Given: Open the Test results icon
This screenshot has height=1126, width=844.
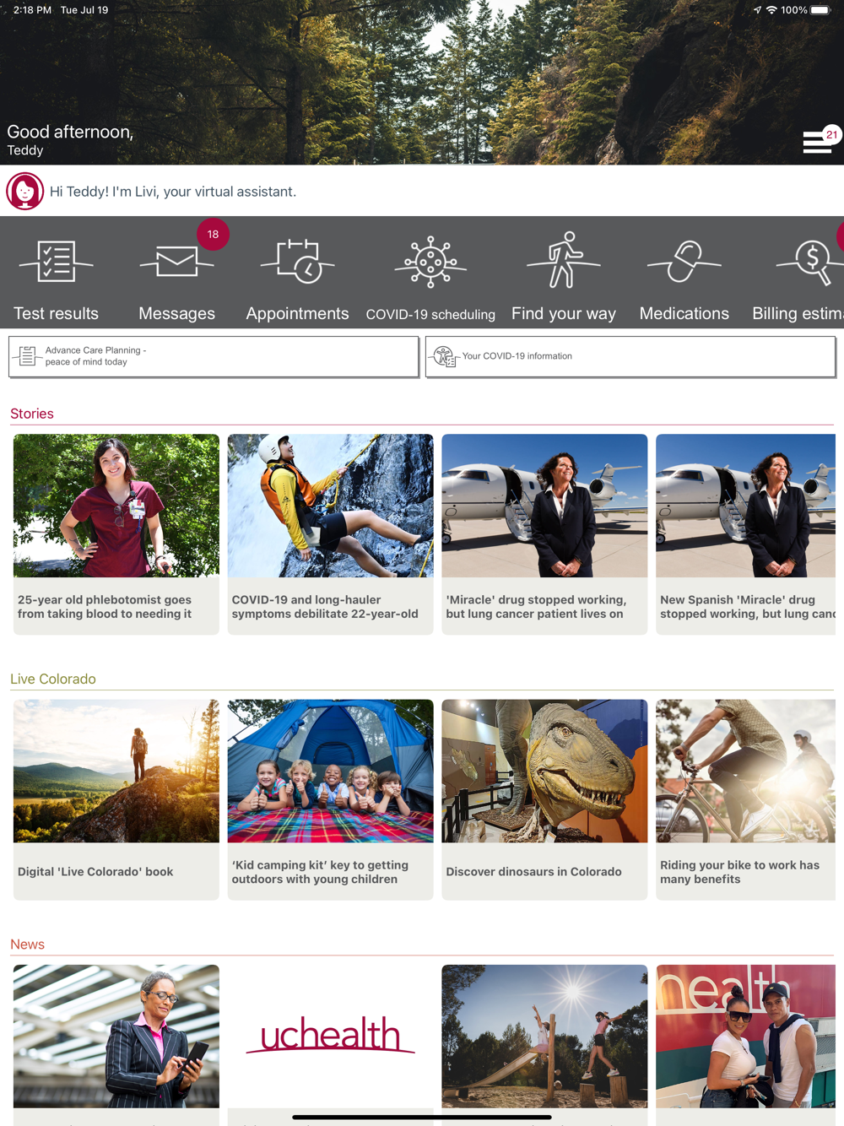Looking at the screenshot, I should pyautogui.click(x=56, y=262).
